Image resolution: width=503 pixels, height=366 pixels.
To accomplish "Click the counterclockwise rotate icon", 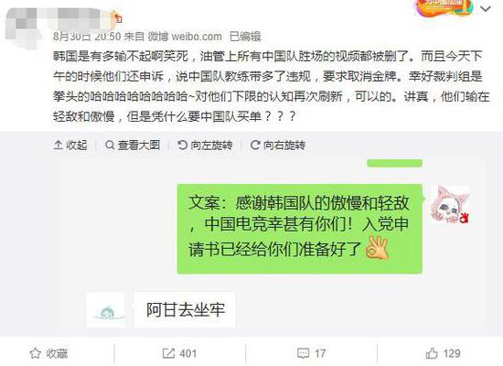I will (182, 145).
